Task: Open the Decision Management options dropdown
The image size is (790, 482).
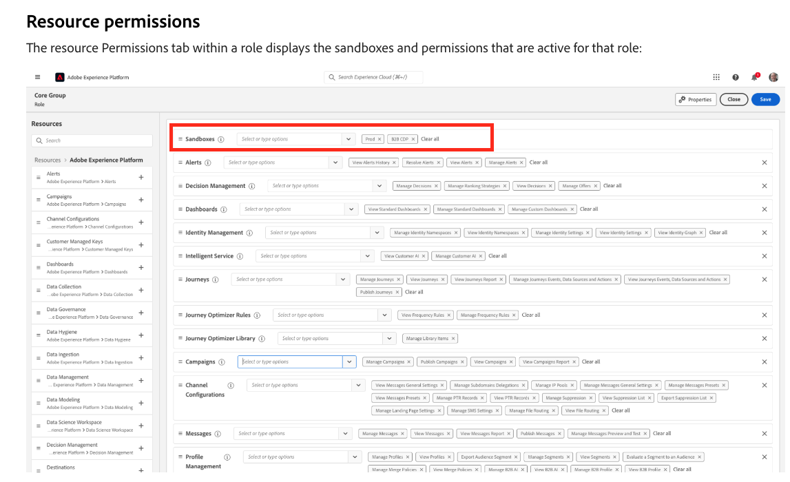Action: tap(379, 185)
